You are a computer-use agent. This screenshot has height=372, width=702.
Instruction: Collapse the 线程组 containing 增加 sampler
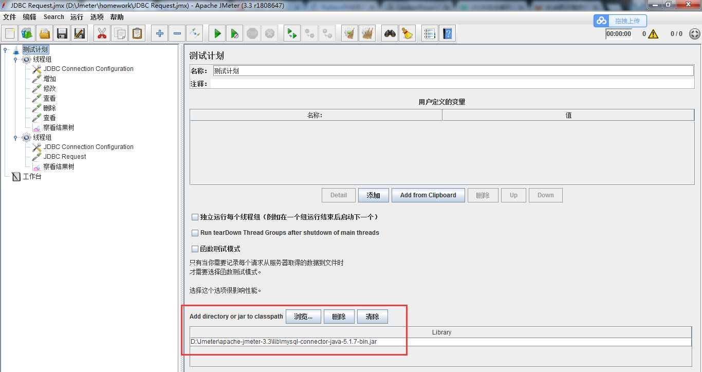click(16, 60)
